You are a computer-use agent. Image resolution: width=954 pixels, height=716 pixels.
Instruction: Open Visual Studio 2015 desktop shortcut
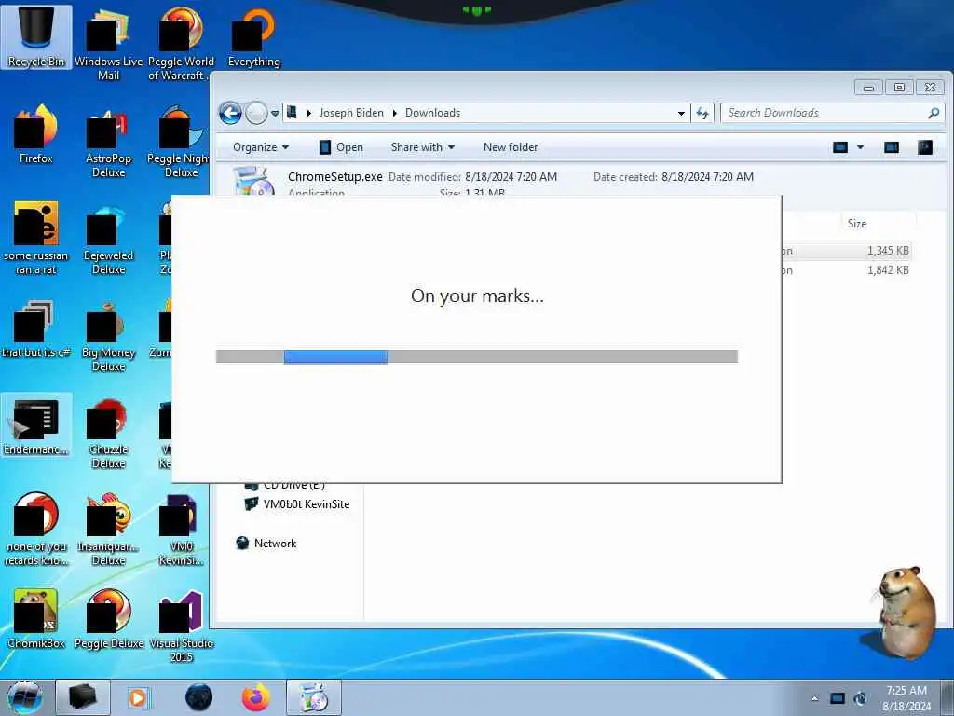pyautogui.click(x=181, y=626)
